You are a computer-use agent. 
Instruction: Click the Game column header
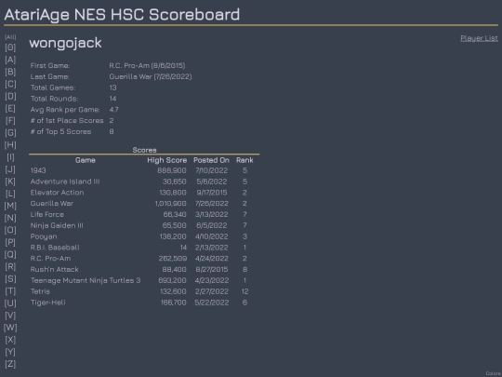(x=86, y=160)
